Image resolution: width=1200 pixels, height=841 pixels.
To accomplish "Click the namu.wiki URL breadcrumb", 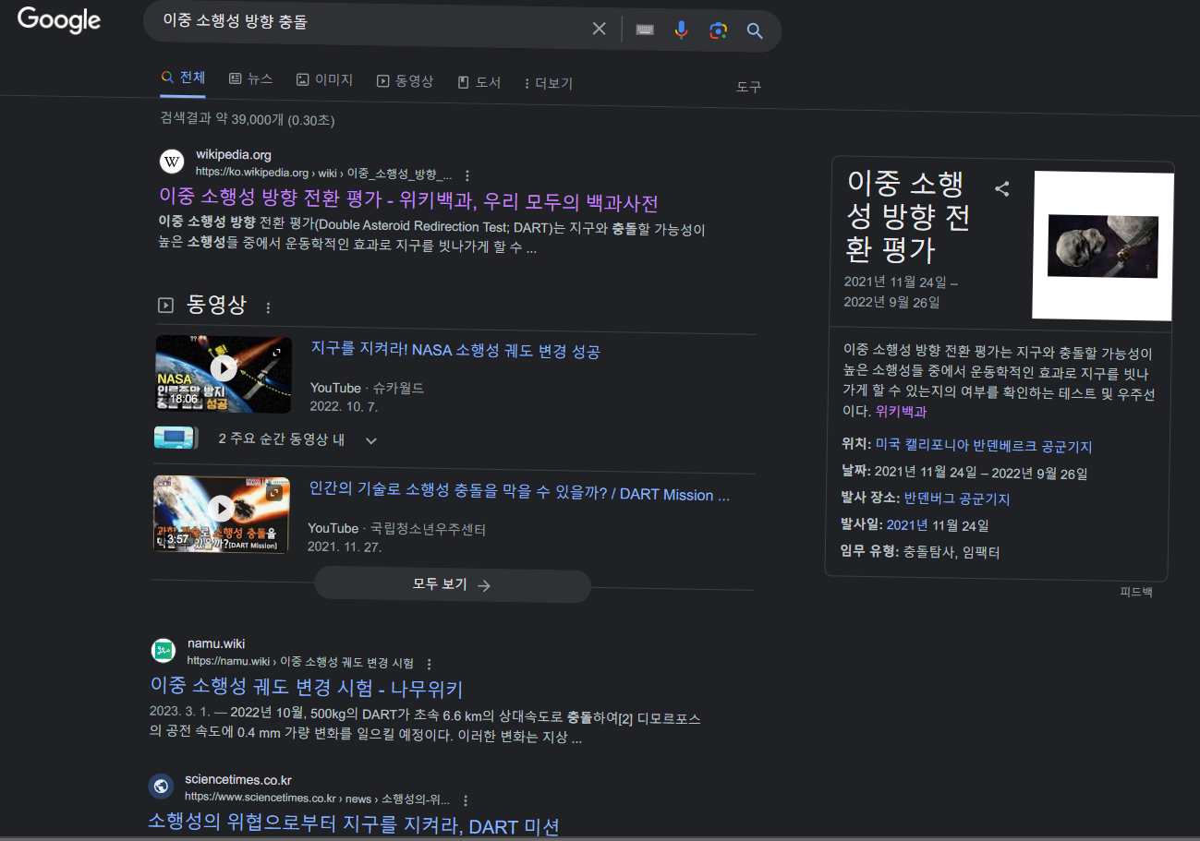I will pos(300,662).
